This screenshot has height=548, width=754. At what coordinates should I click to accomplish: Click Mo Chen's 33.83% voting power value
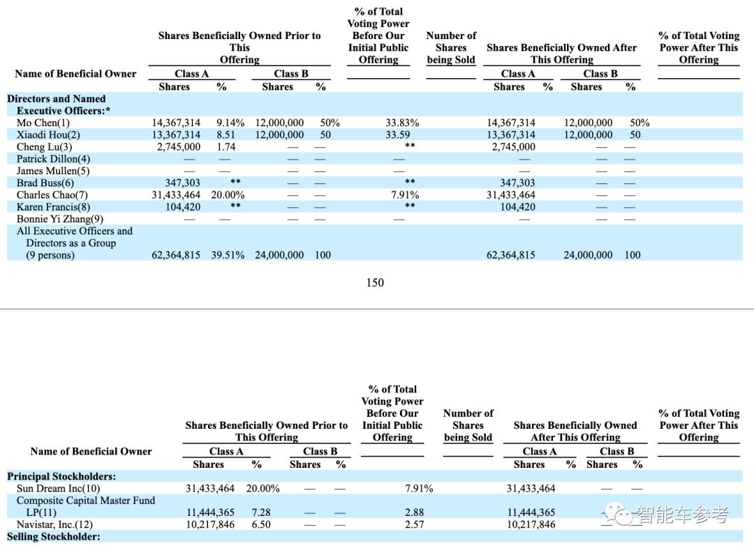coord(402,123)
